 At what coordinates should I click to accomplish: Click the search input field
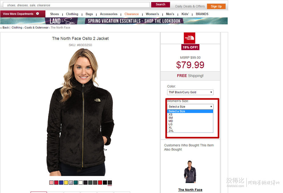click(76, 5)
